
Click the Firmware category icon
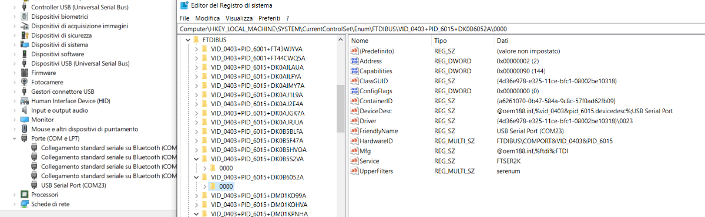point(24,73)
